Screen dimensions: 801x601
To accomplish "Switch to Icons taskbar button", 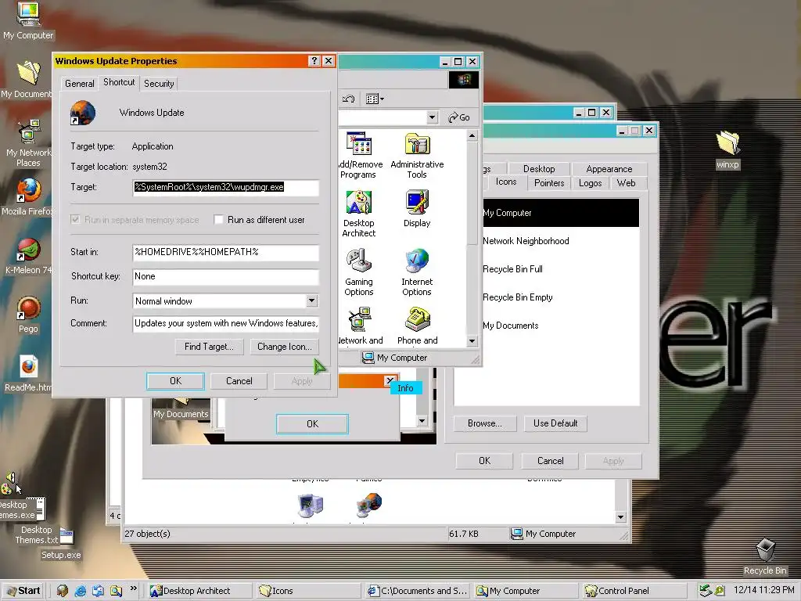I will click(x=308, y=591).
